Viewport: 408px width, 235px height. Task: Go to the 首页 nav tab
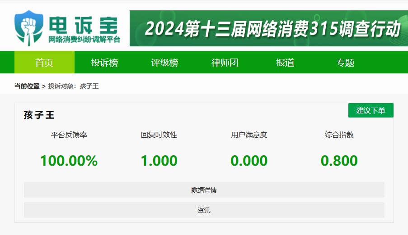(44, 62)
